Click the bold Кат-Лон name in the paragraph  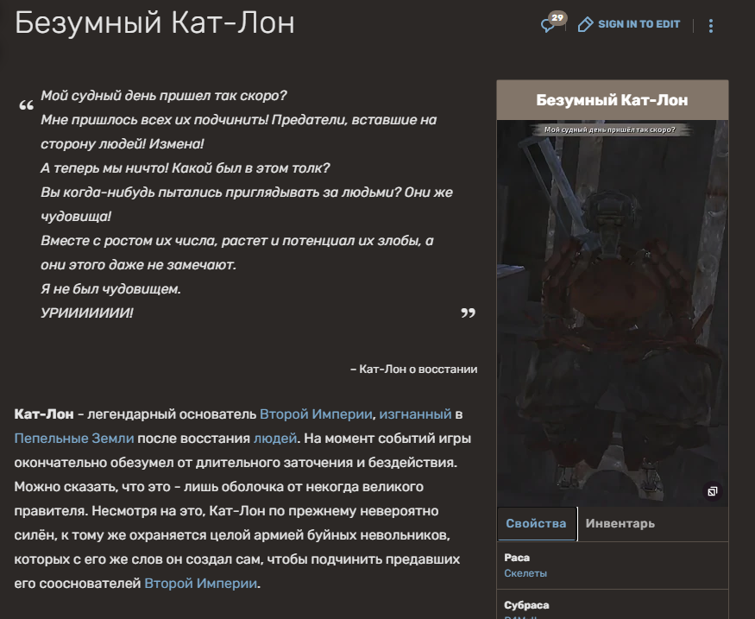(44, 414)
